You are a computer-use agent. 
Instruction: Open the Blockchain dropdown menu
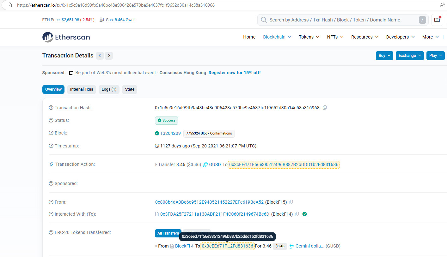tap(277, 37)
